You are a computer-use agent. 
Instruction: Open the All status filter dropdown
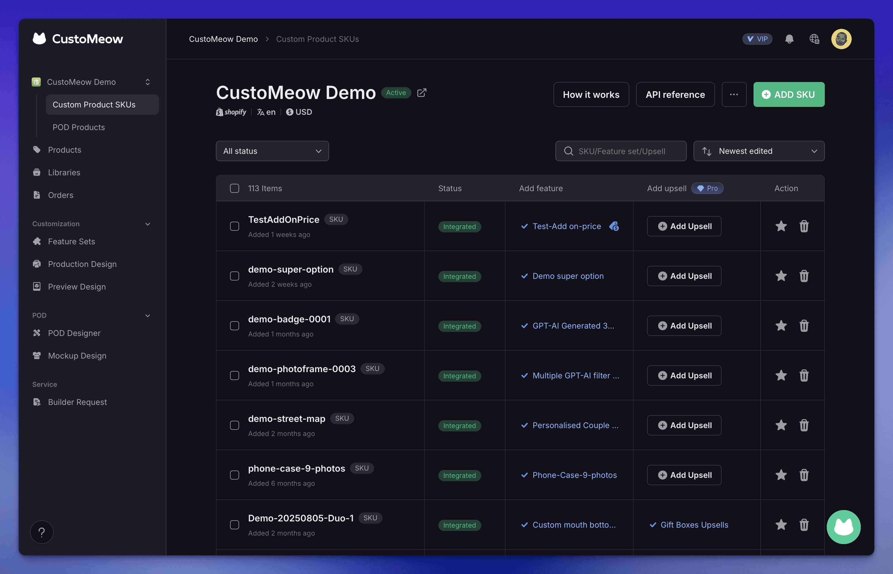(272, 151)
